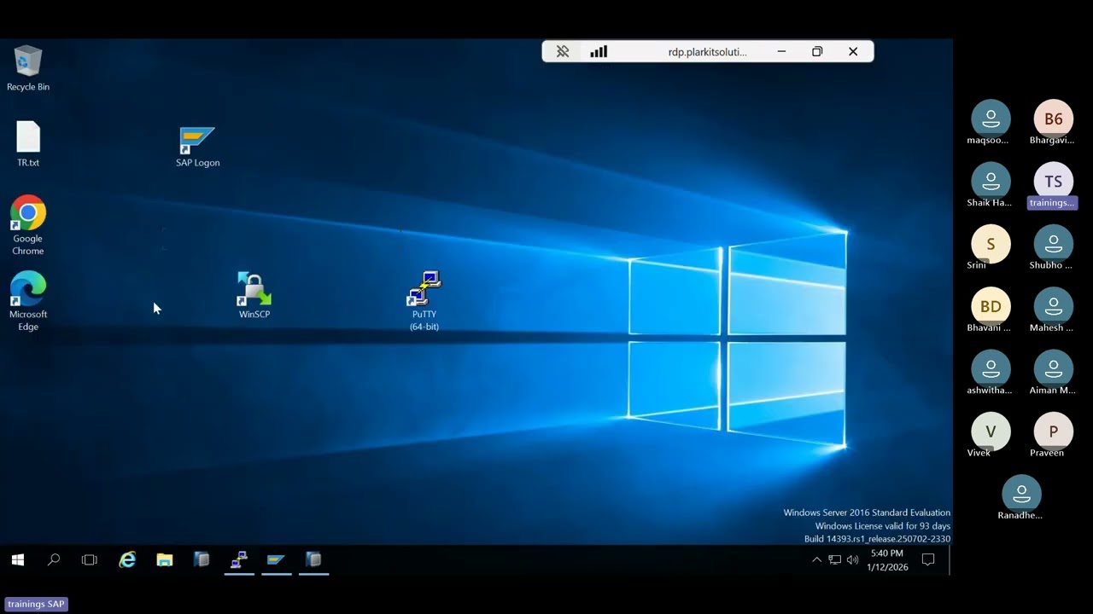
Task: Select the TR.txt file on desktop
Action: click(28, 144)
